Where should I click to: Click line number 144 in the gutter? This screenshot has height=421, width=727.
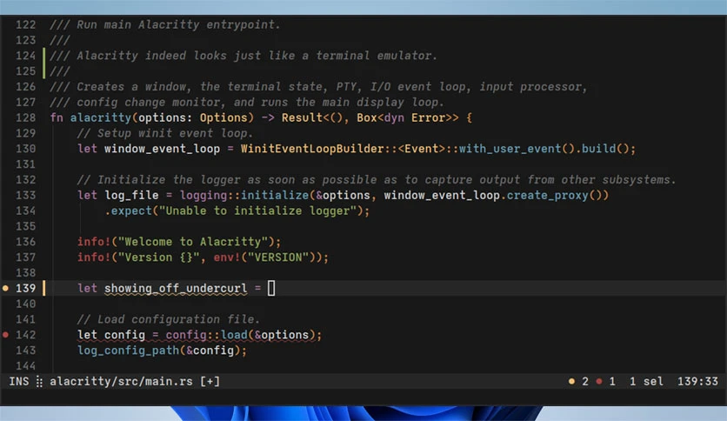click(x=25, y=366)
